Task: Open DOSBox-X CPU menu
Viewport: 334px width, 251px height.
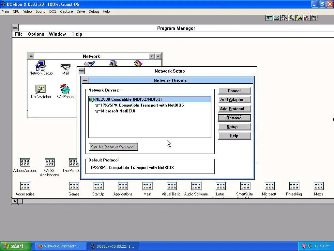Action: (16, 11)
